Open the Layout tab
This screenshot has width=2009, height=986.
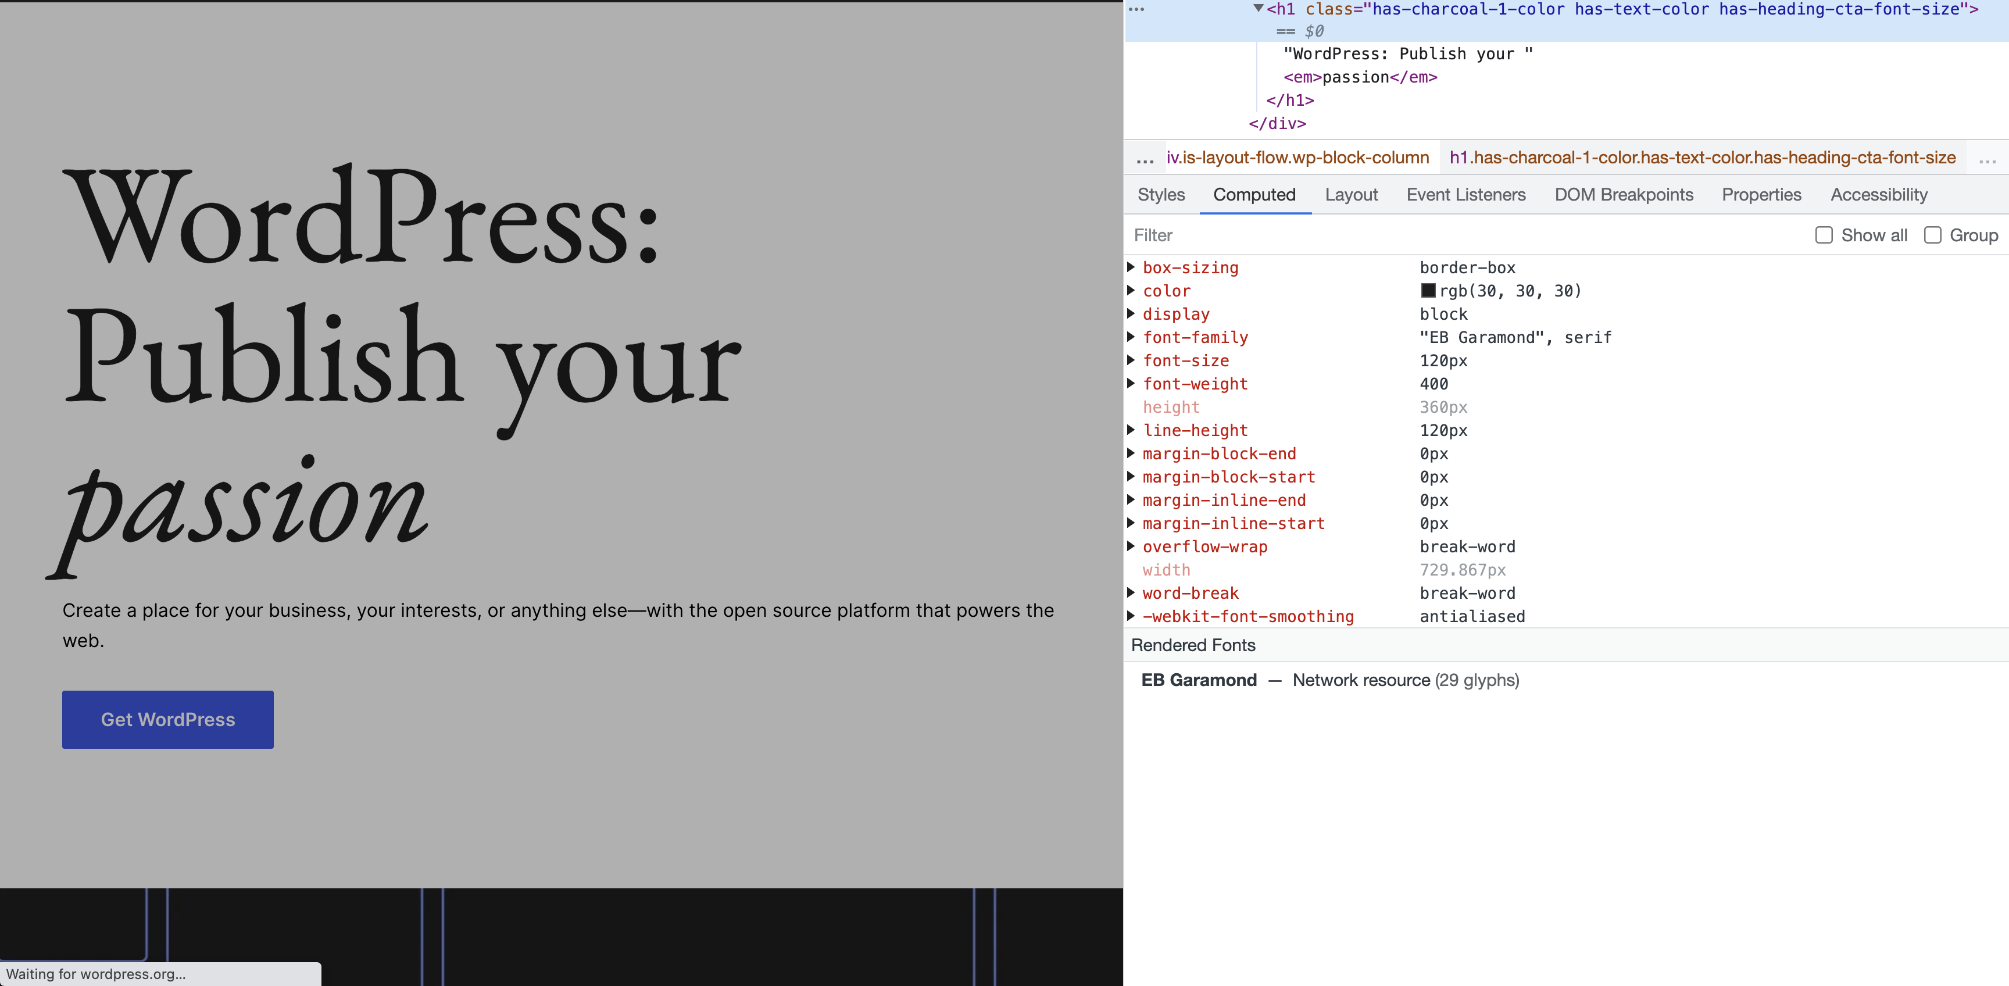point(1351,195)
